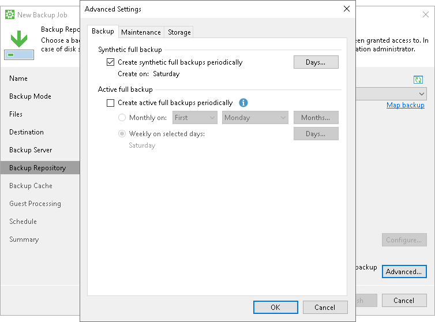Image resolution: width=435 pixels, height=322 pixels.
Task: Enable Create active full backups periodically
Action: pyautogui.click(x=111, y=103)
